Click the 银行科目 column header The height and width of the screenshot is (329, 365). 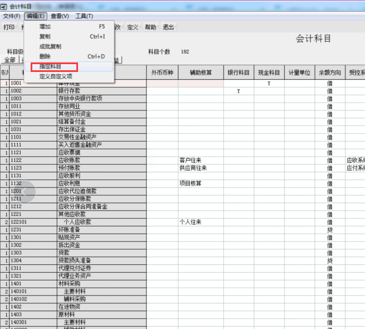[x=239, y=72]
